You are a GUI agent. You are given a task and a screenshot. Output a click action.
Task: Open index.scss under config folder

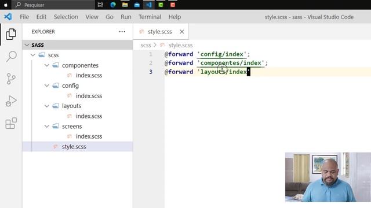(89, 96)
